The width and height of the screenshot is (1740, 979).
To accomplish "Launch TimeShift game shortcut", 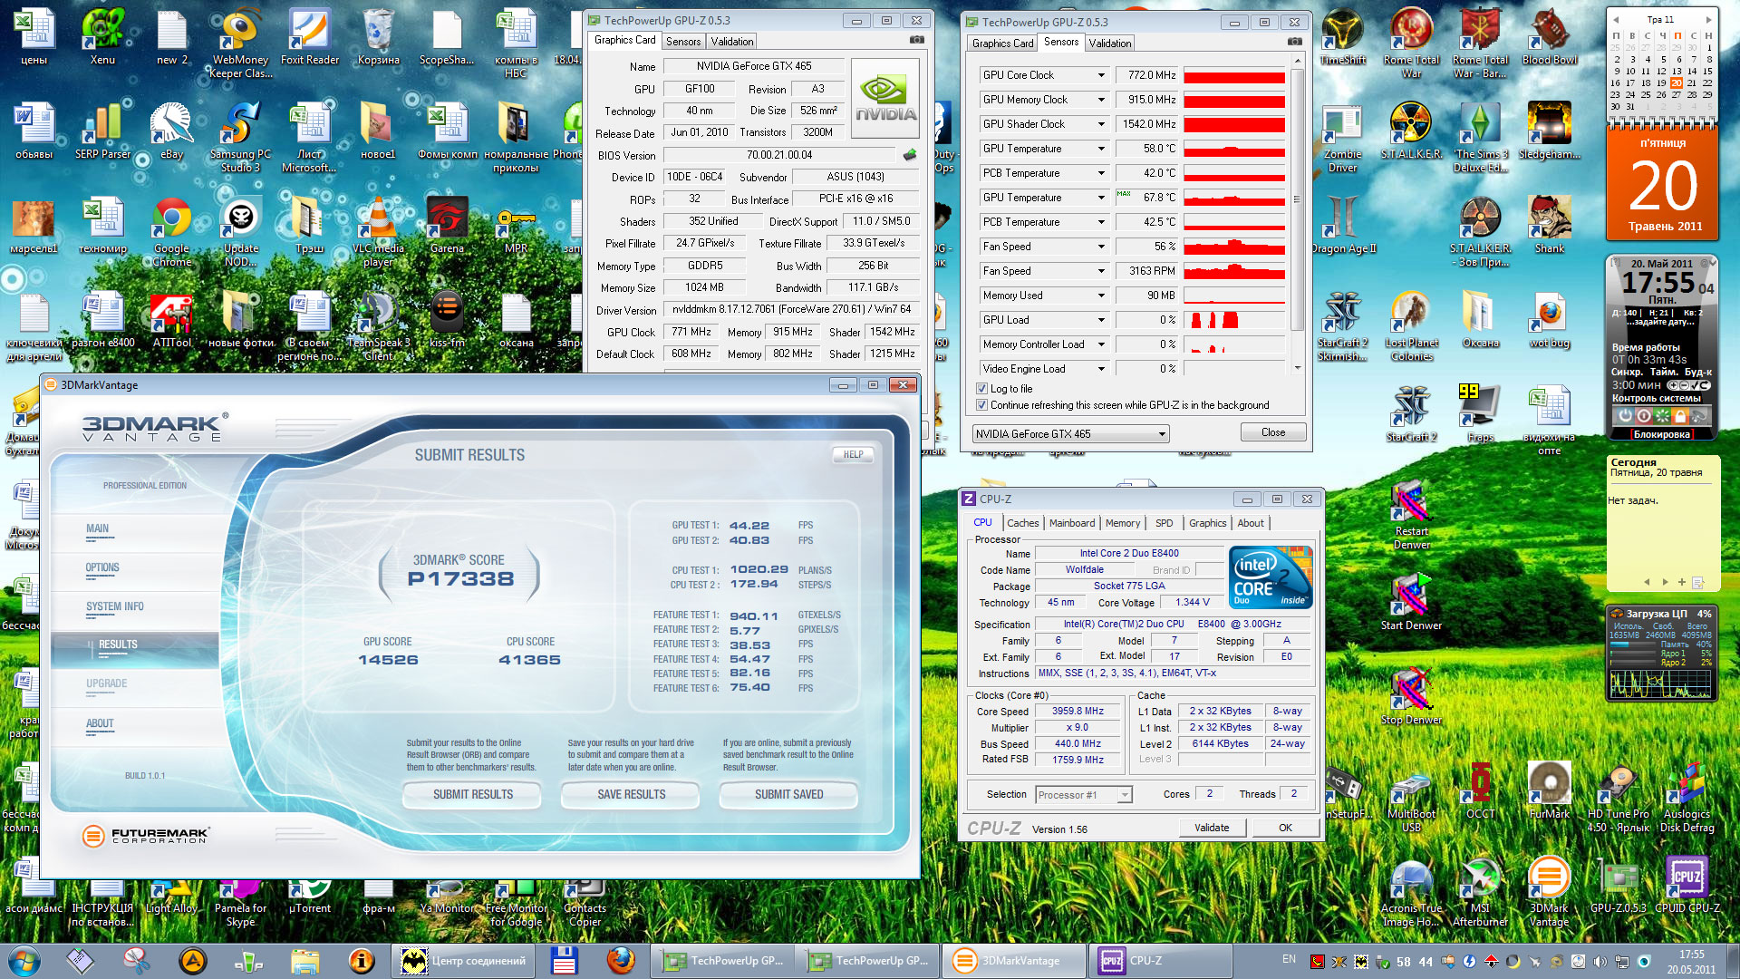I will [x=1343, y=36].
